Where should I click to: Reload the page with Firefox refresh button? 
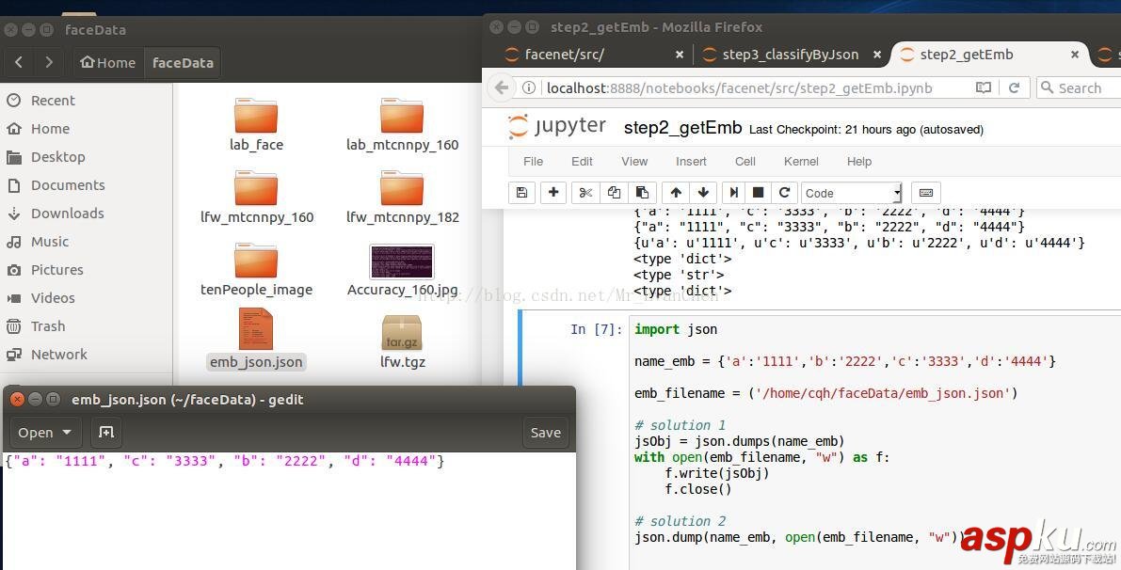pyautogui.click(x=1015, y=87)
